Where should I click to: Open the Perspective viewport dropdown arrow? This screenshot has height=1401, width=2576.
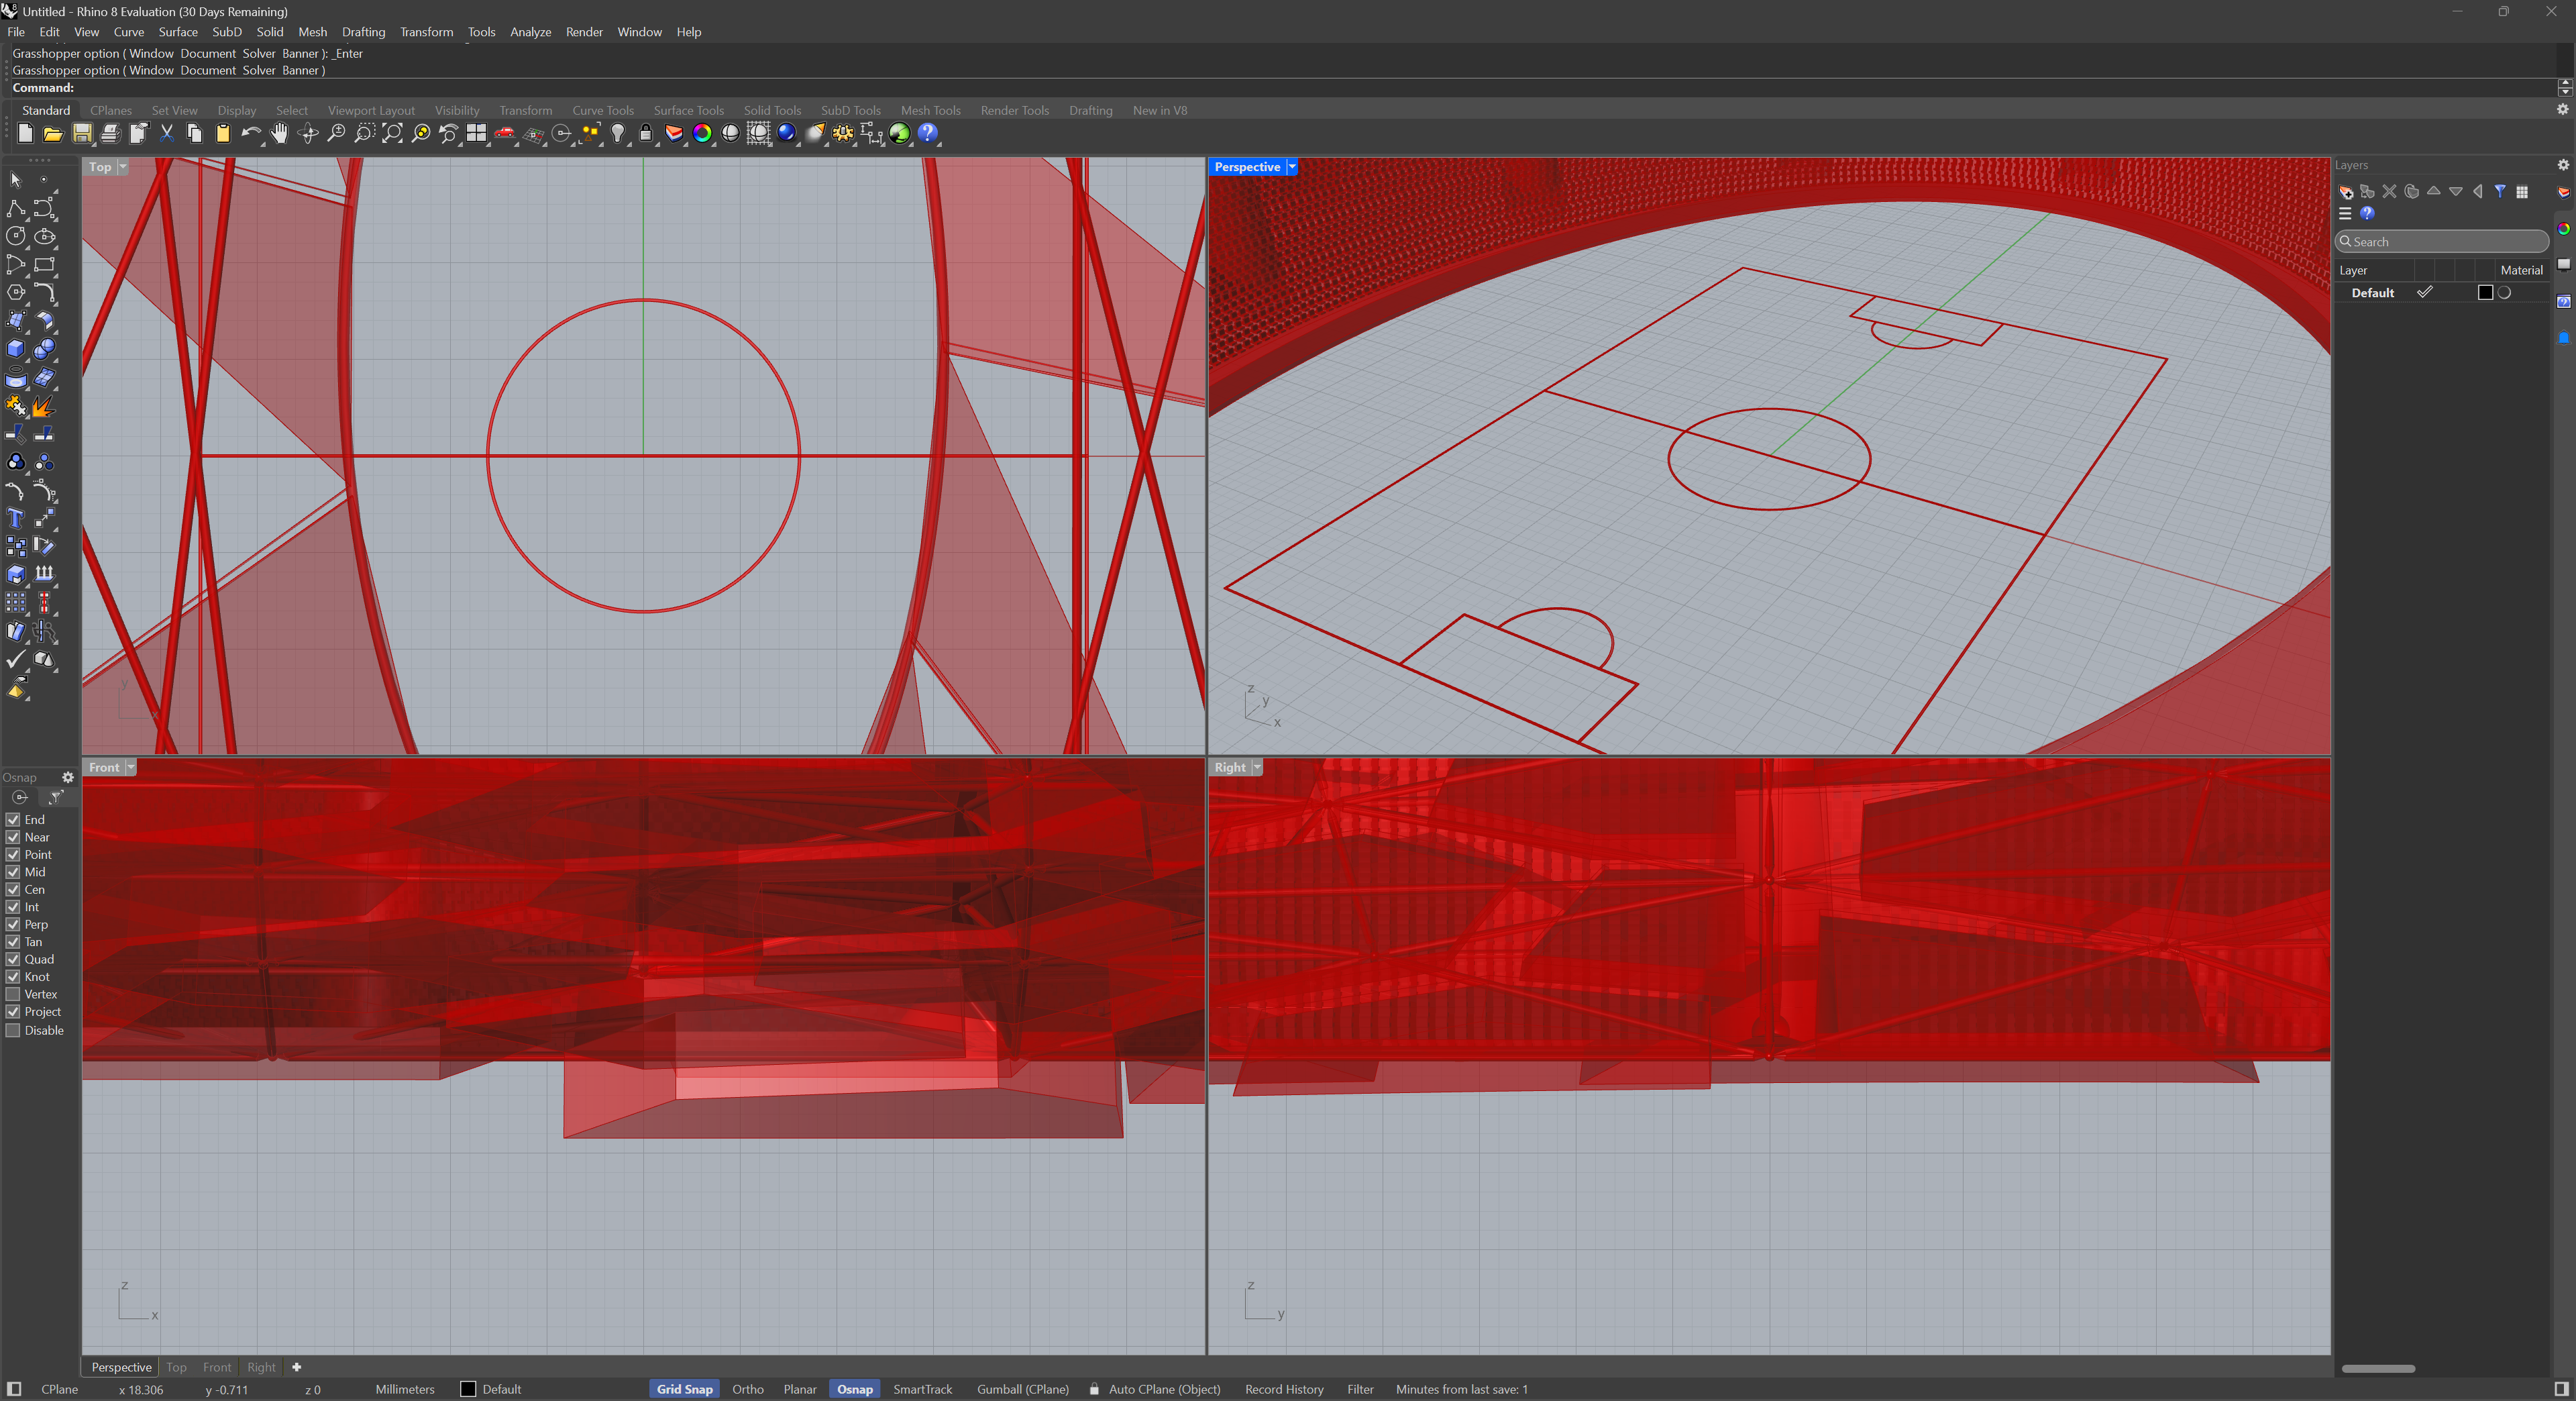coord(1292,167)
